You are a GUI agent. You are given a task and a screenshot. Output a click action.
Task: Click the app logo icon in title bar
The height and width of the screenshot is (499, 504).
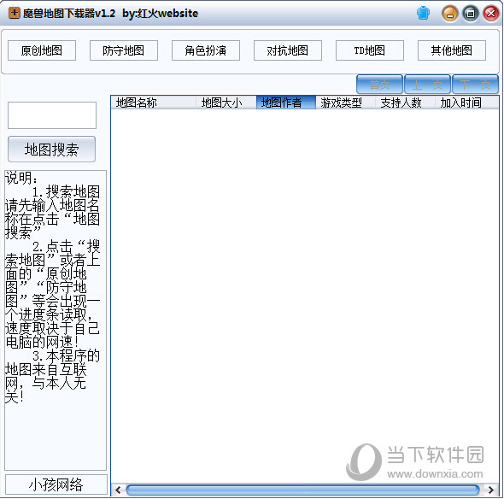tap(15, 13)
